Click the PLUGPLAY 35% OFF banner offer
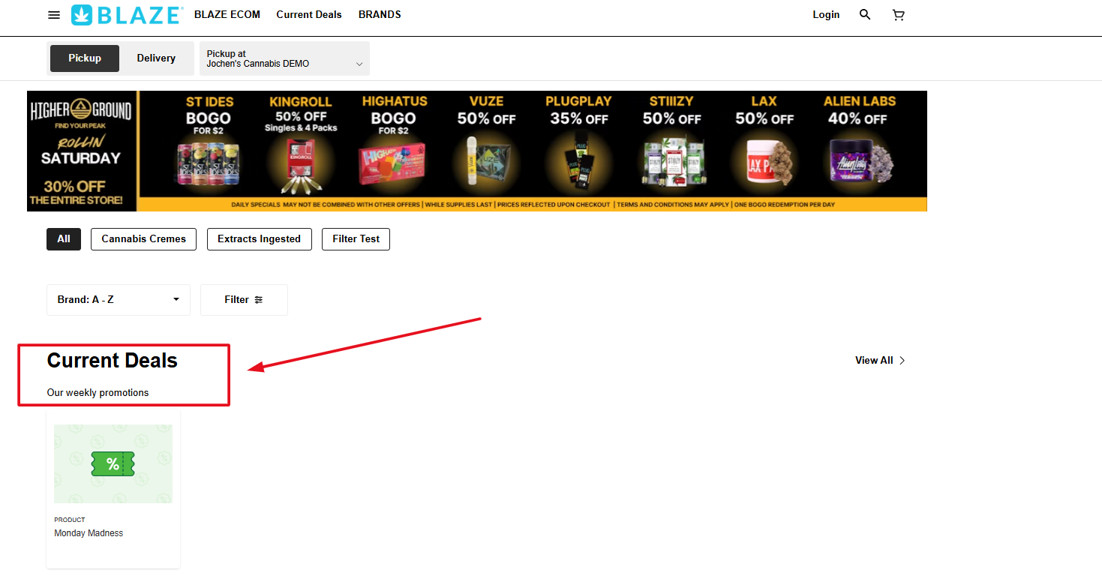The width and height of the screenshot is (1102, 585). (578, 144)
